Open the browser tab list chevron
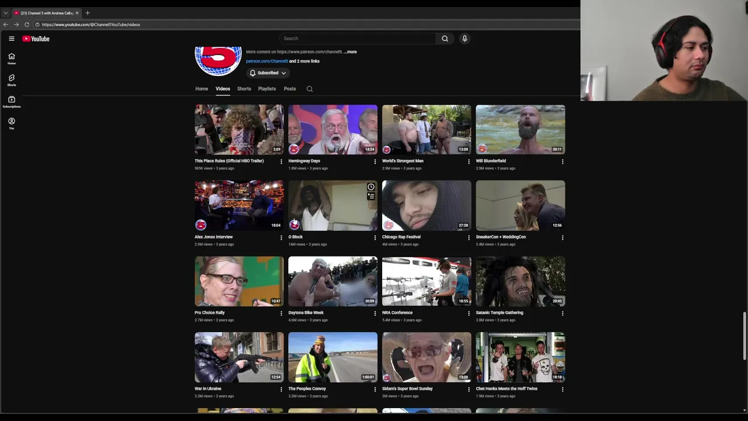This screenshot has height=421, width=748. pos(5,13)
